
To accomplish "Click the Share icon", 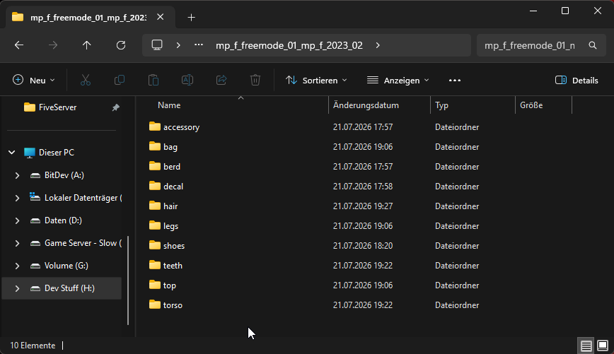I will point(221,80).
